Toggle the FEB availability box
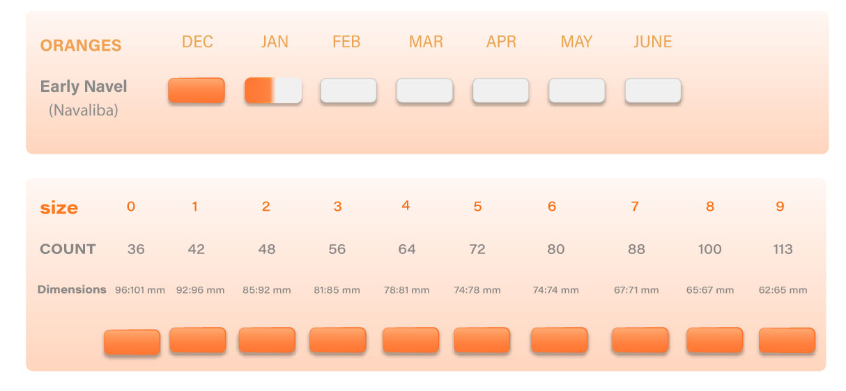The width and height of the screenshot is (846, 391). coord(348,91)
